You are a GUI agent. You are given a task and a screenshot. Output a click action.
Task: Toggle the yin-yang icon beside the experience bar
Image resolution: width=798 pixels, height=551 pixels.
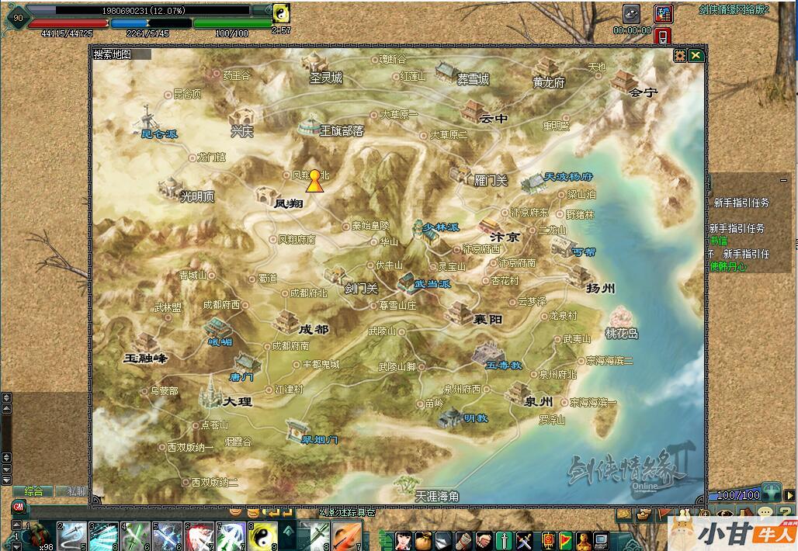coord(281,12)
